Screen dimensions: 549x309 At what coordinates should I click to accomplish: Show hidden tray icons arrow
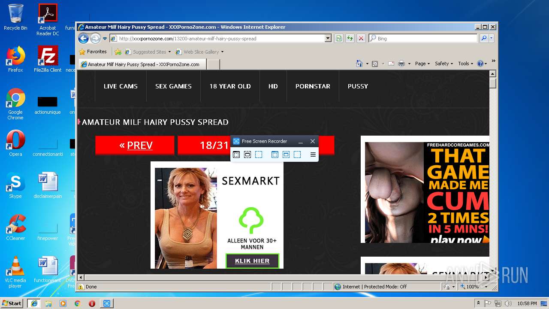478,303
